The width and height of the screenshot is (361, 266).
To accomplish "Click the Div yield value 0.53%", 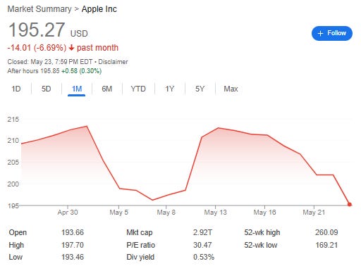I will click(204, 257).
